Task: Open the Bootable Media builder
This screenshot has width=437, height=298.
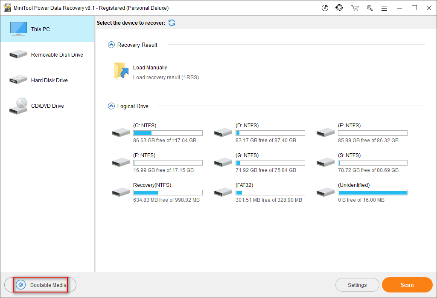Action: point(41,285)
